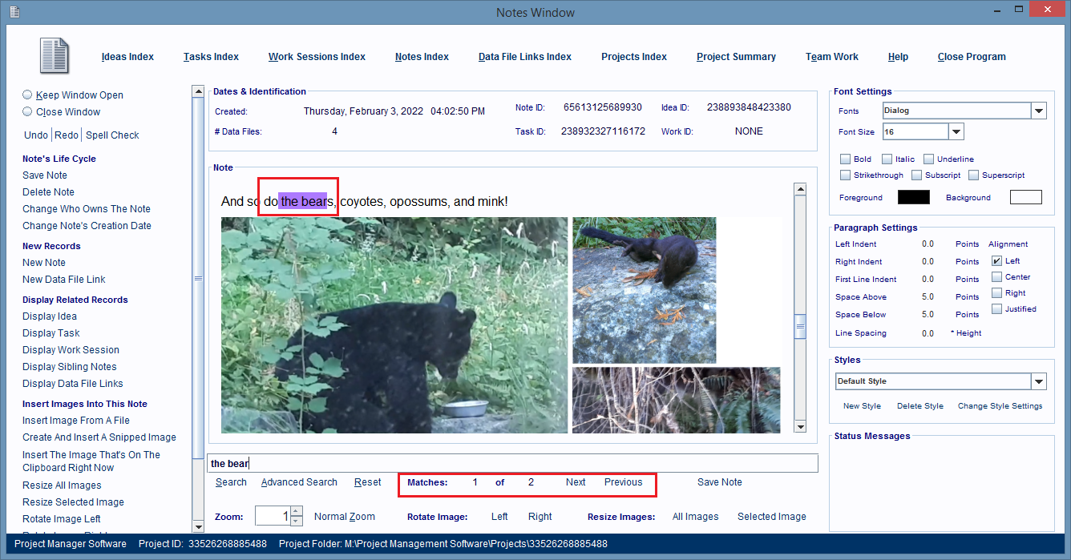The height and width of the screenshot is (560, 1071).
Task: Toggle the Italic checkbox
Action: 887,159
